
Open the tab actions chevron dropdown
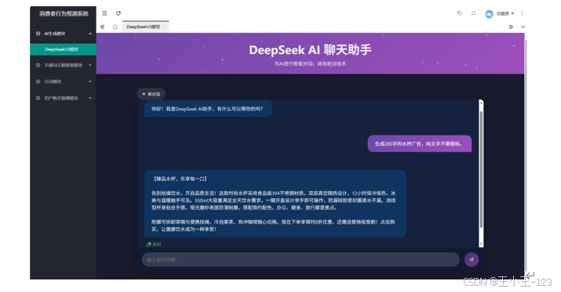click(x=523, y=27)
